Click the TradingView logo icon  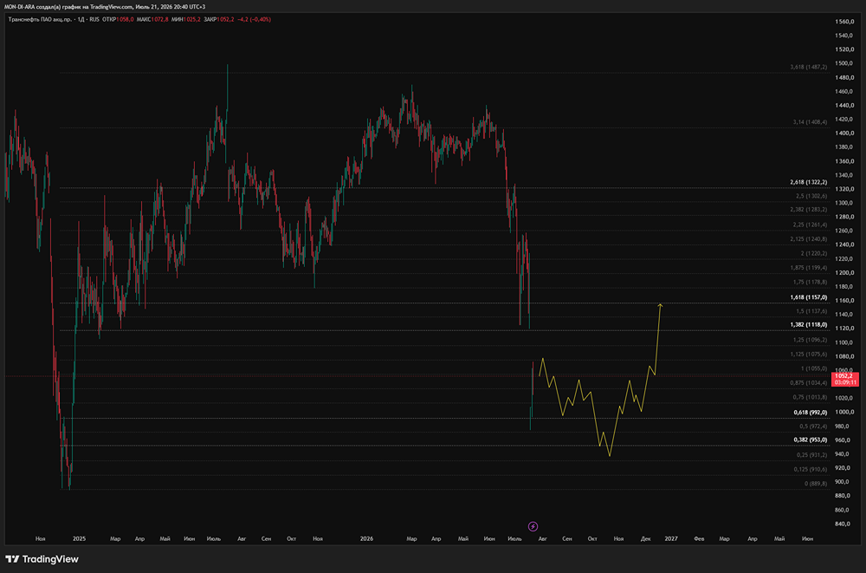click(12, 559)
